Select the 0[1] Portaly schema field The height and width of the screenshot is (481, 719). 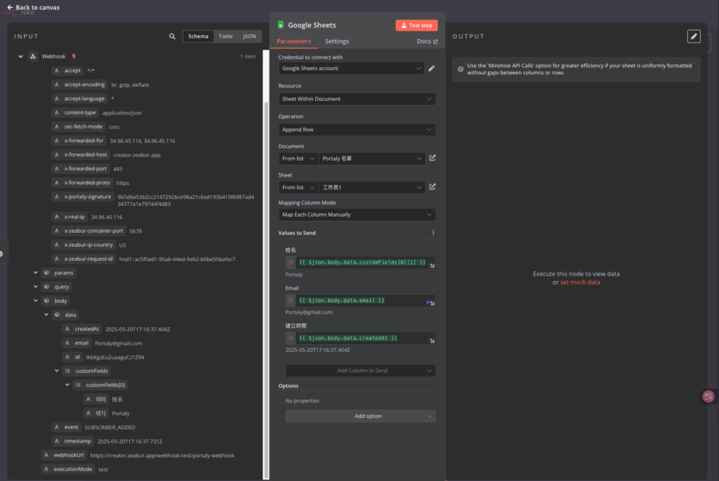coord(95,413)
